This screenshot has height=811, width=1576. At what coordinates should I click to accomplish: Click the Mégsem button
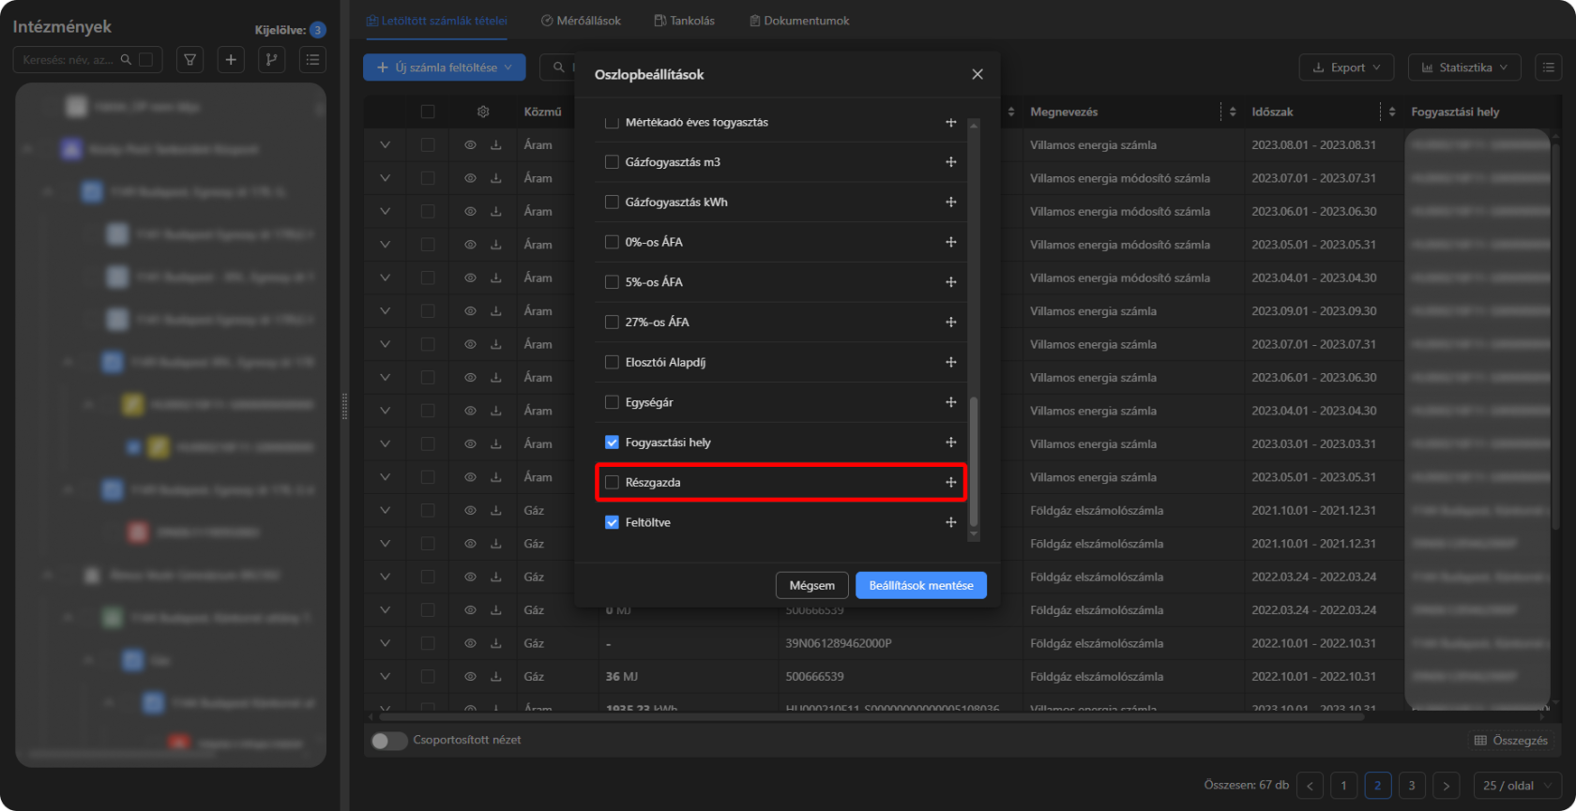pyautogui.click(x=811, y=585)
